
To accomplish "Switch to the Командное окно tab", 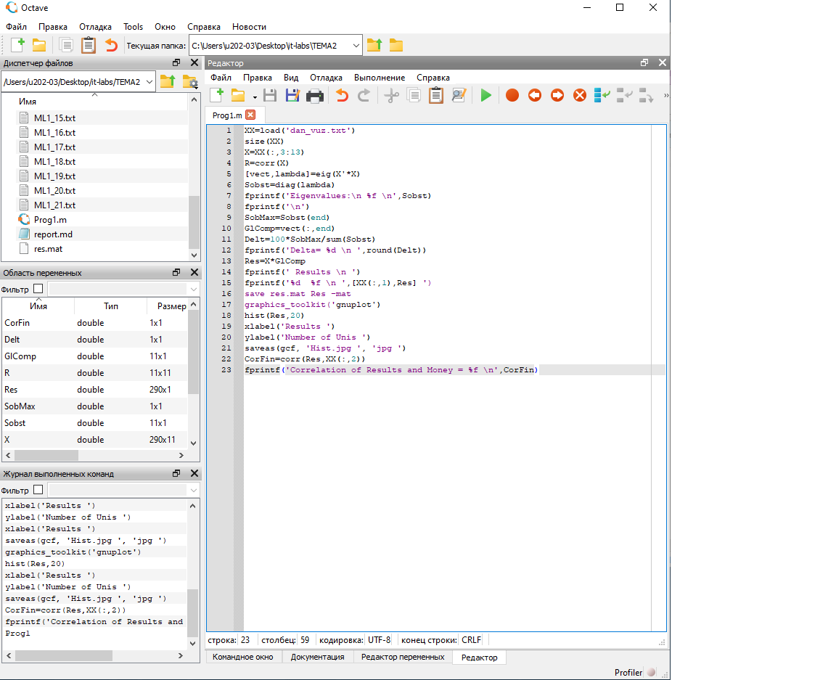I will click(x=243, y=657).
